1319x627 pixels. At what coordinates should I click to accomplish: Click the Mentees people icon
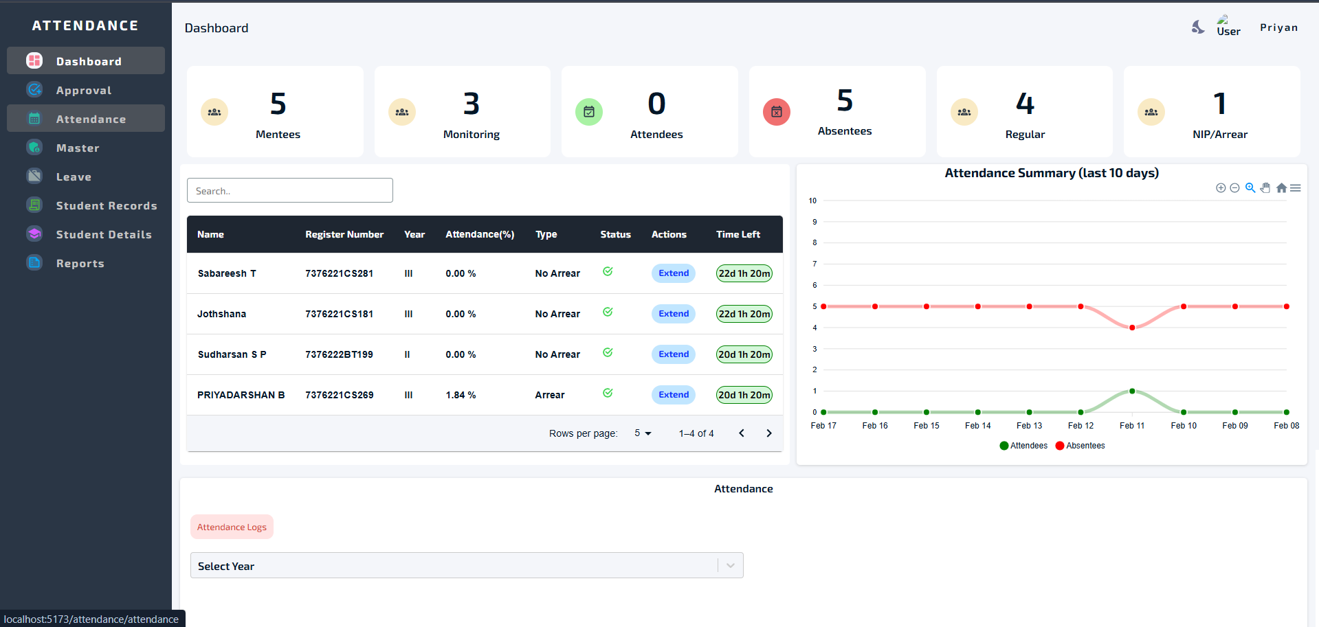point(214,112)
